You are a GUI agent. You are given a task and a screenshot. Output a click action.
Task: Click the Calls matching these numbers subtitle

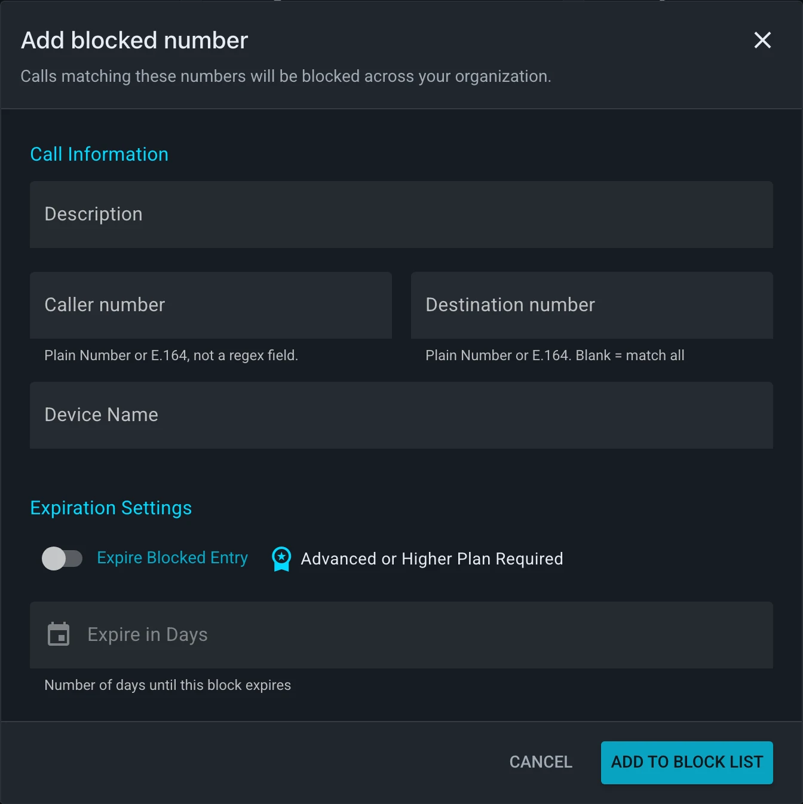tap(286, 76)
